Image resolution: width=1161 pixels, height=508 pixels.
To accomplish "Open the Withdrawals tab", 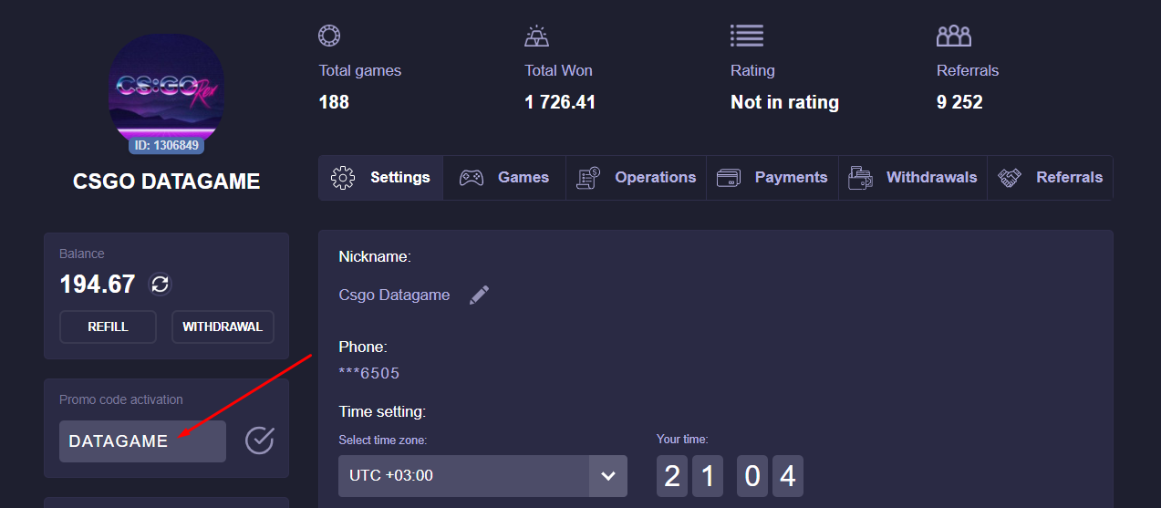I will pos(913,178).
